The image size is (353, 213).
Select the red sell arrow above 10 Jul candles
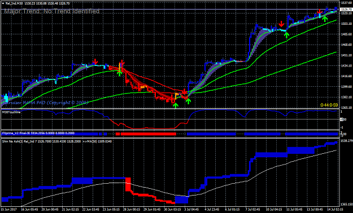tap(281, 24)
